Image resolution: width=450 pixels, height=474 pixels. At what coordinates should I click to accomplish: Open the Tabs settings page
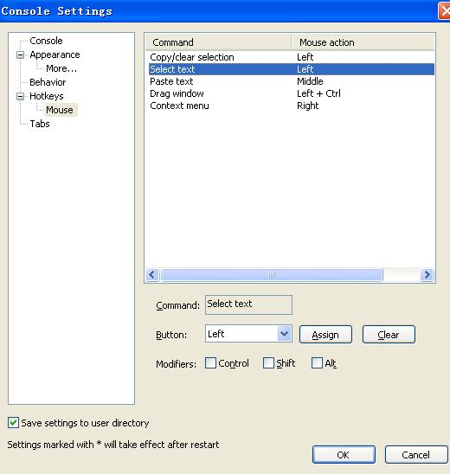click(x=40, y=124)
